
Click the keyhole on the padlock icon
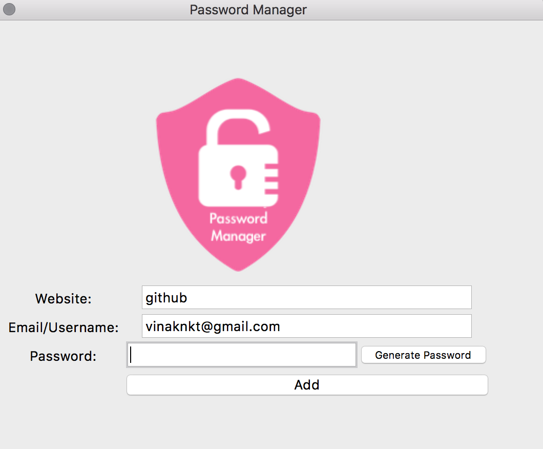(x=238, y=177)
